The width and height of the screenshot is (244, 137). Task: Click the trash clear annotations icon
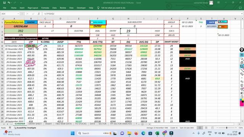coord(242,85)
